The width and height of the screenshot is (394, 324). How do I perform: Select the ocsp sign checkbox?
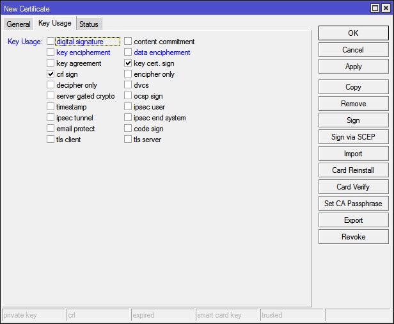128,96
